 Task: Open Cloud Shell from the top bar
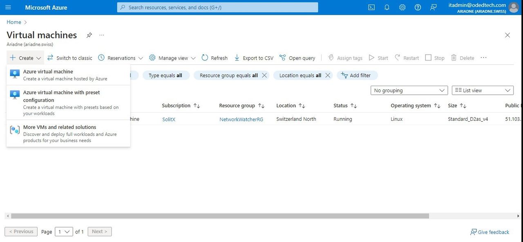(371, 7)
